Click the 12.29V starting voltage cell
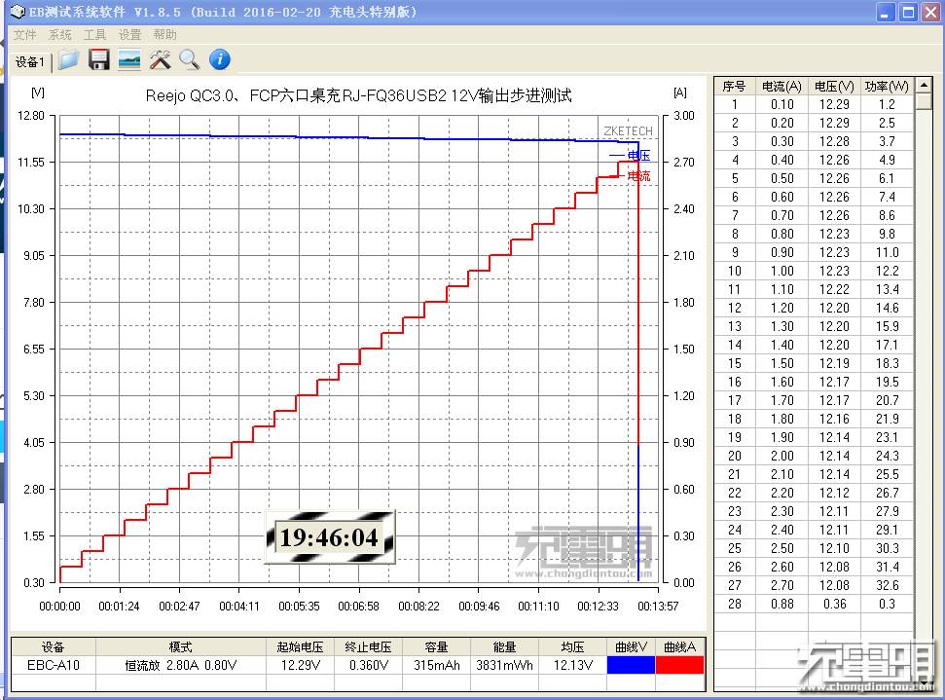This screenshot has width=945, height=700. click(x=300, y=665)
